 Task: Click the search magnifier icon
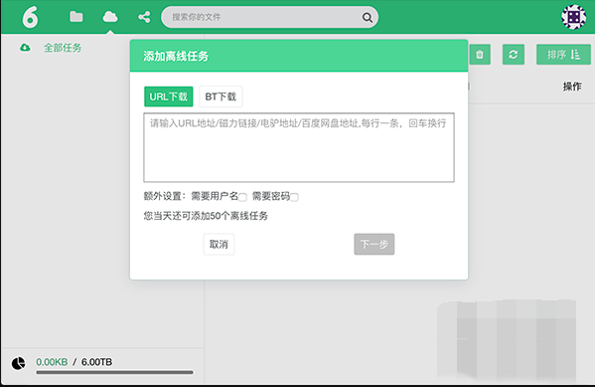(367, 17)
